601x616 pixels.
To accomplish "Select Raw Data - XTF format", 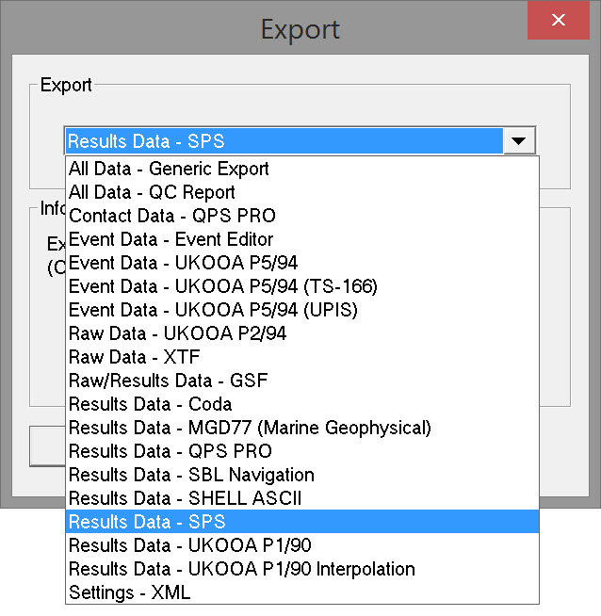I will 135,357.
